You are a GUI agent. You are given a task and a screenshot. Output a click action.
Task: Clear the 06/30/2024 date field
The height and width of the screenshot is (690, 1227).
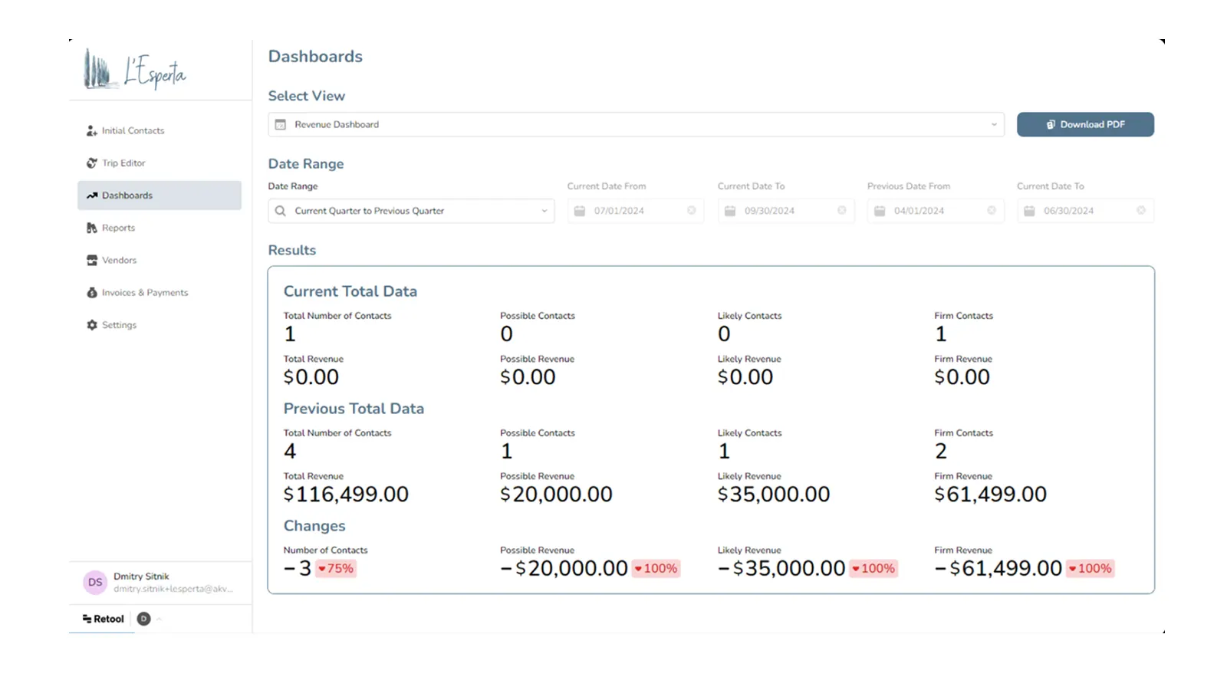tap(1141, 210)
